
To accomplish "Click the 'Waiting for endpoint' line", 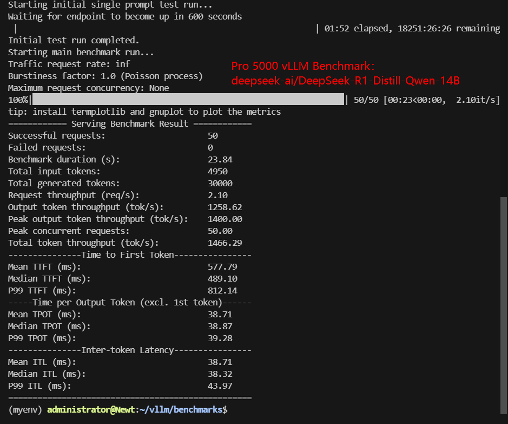I will (125, 17).
